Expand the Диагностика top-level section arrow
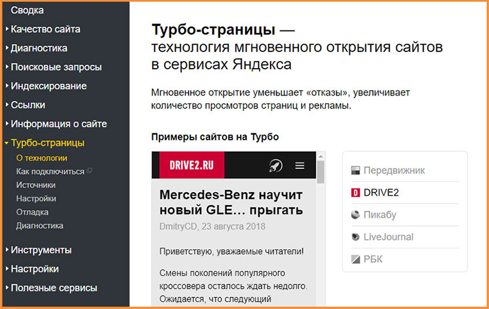This screenshot has height=309, width=489. tap(7, 48)
